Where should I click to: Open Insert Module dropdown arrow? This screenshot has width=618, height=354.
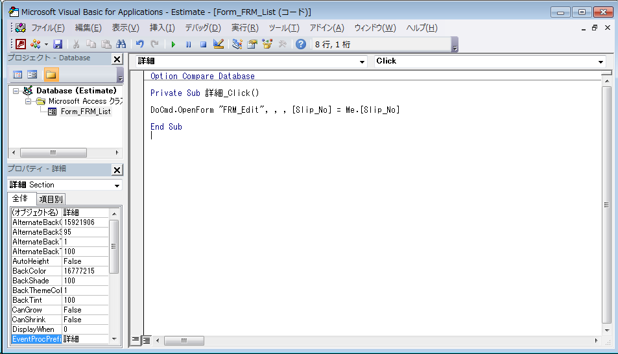click(46, 45)
